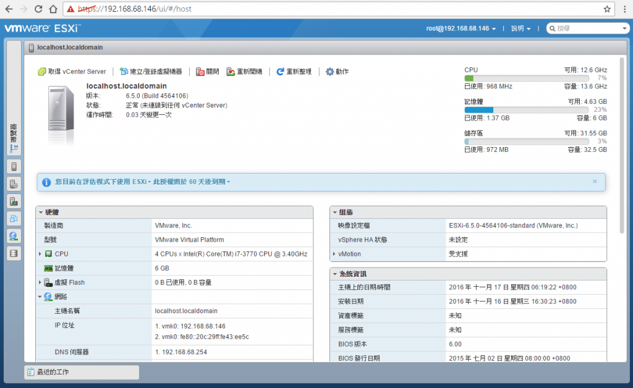Open the Storage sidebar icon

click(14, 253)
